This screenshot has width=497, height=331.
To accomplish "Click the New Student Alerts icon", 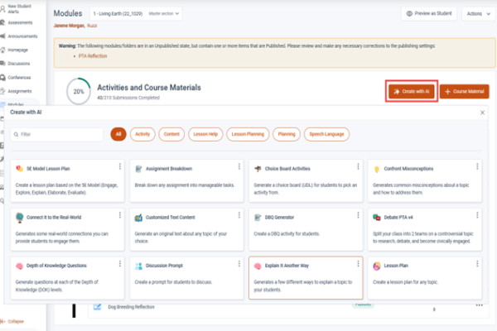I will pos(2,9).
